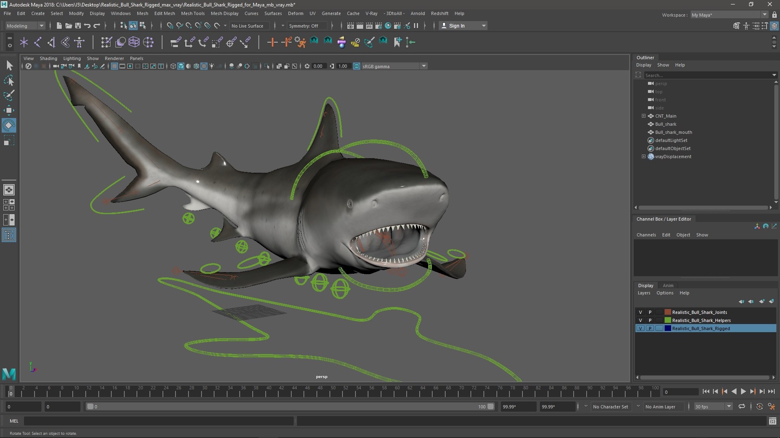Toggle visibility V of Realistic_Bull_Shark_Helpers layer

[x=640, y=320]
